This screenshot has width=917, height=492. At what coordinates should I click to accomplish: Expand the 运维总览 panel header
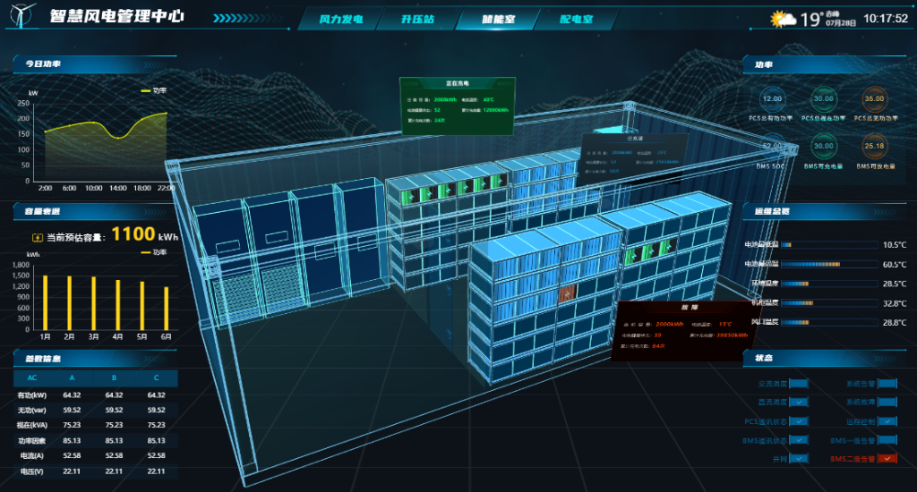(822, 211)
